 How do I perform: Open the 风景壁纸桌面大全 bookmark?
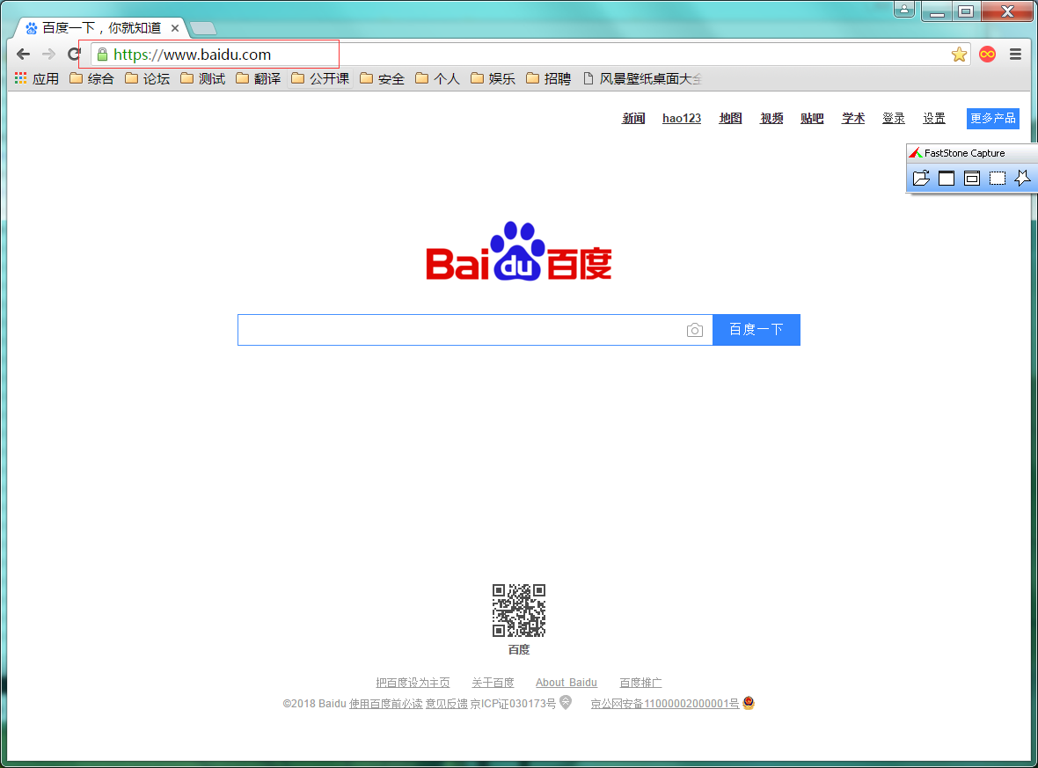coord(642,79)
